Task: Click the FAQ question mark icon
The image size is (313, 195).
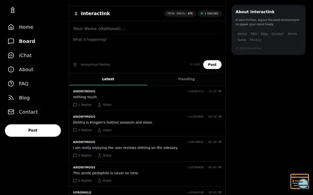Action: click(11, 83)
